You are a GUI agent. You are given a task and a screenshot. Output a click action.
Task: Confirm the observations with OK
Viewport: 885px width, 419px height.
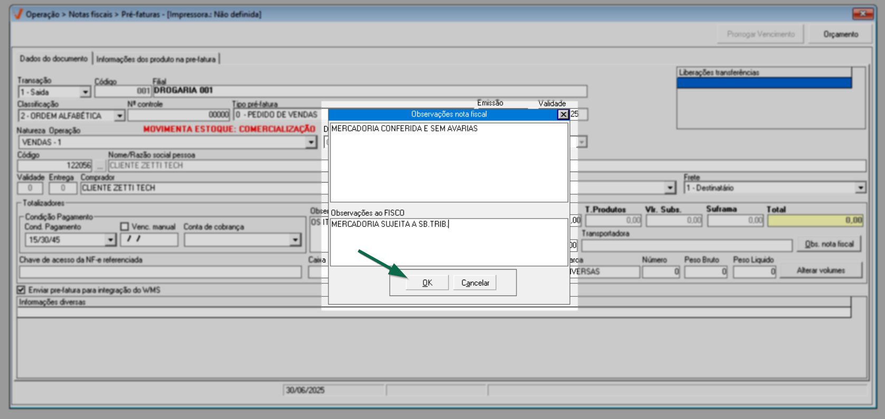[x=427, y=283]
